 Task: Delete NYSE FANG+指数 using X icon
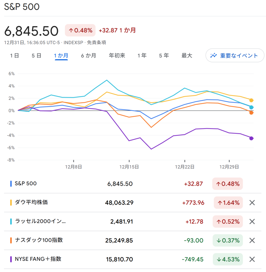tap(252, 259)
